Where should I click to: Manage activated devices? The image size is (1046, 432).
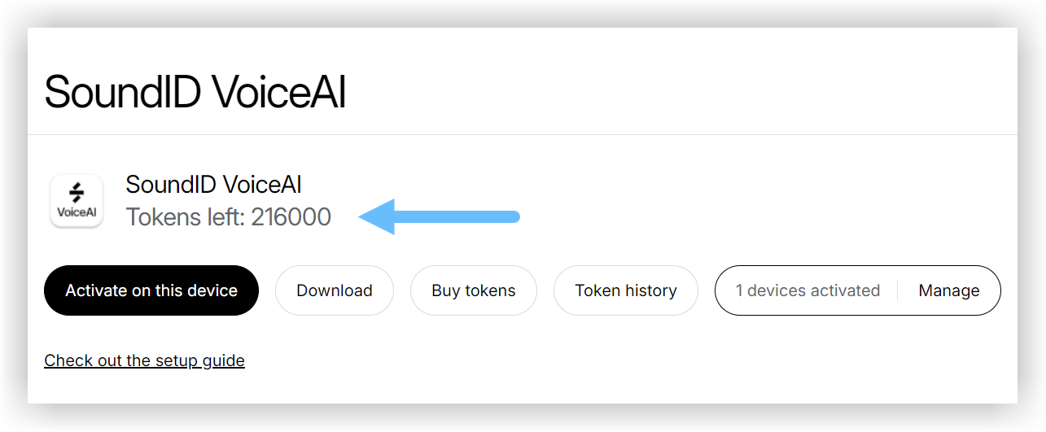pyautogui.click(x=949, y=290)
